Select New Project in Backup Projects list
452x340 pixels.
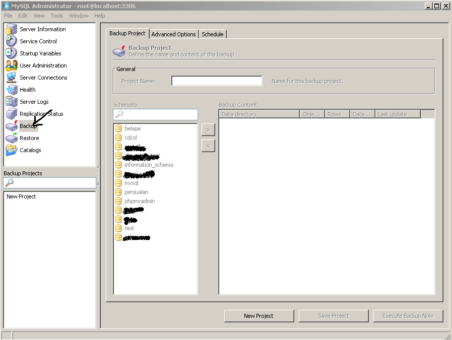pyautogui.click(x=21, y=196)
